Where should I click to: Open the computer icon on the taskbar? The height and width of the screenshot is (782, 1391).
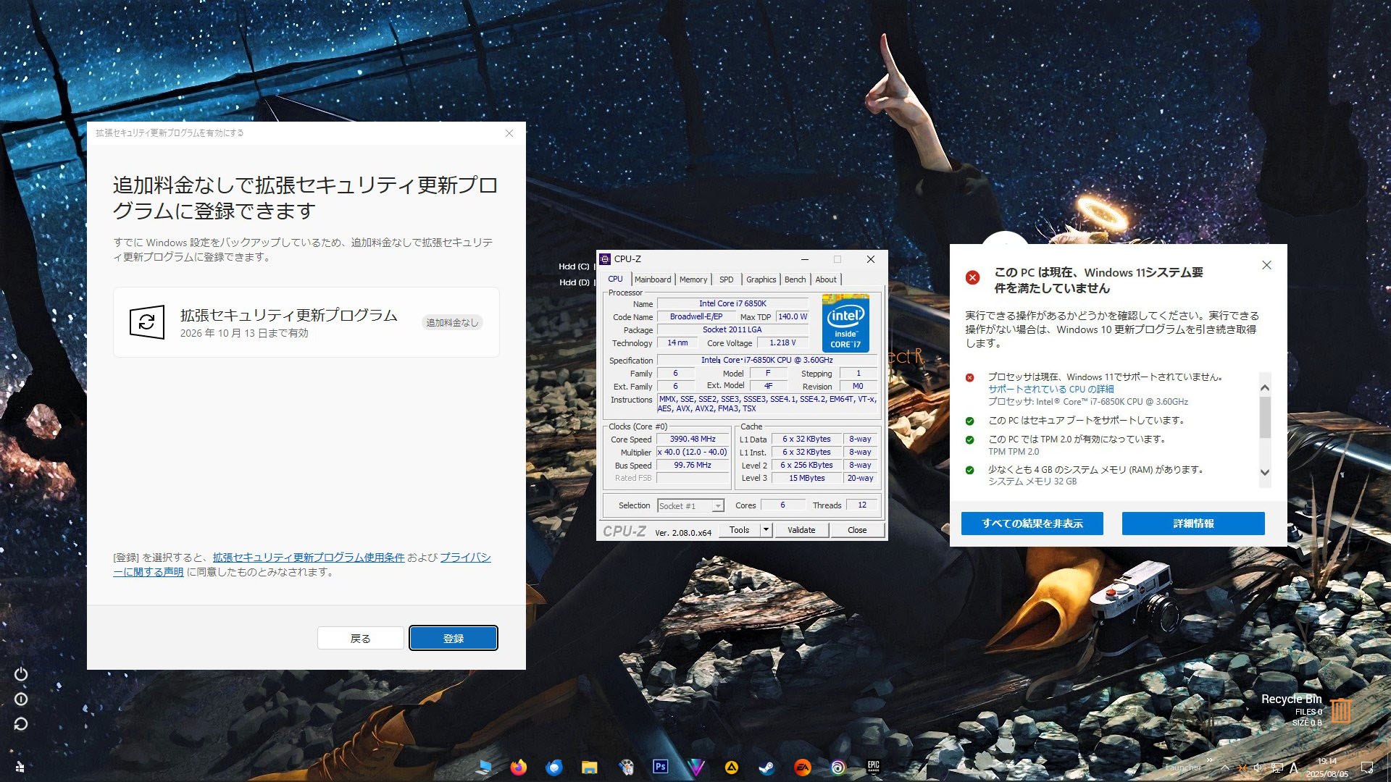[x=484, y=767]
